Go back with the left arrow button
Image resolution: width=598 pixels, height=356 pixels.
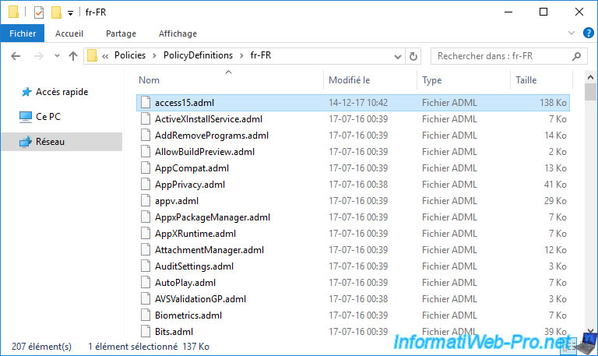click(16, 56)
